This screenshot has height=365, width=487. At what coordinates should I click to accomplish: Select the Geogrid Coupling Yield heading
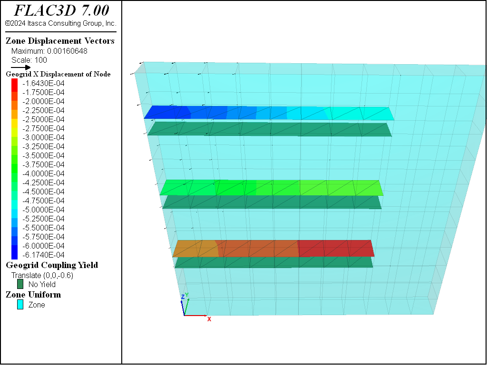pyautogui.click(x=52, y=265)
